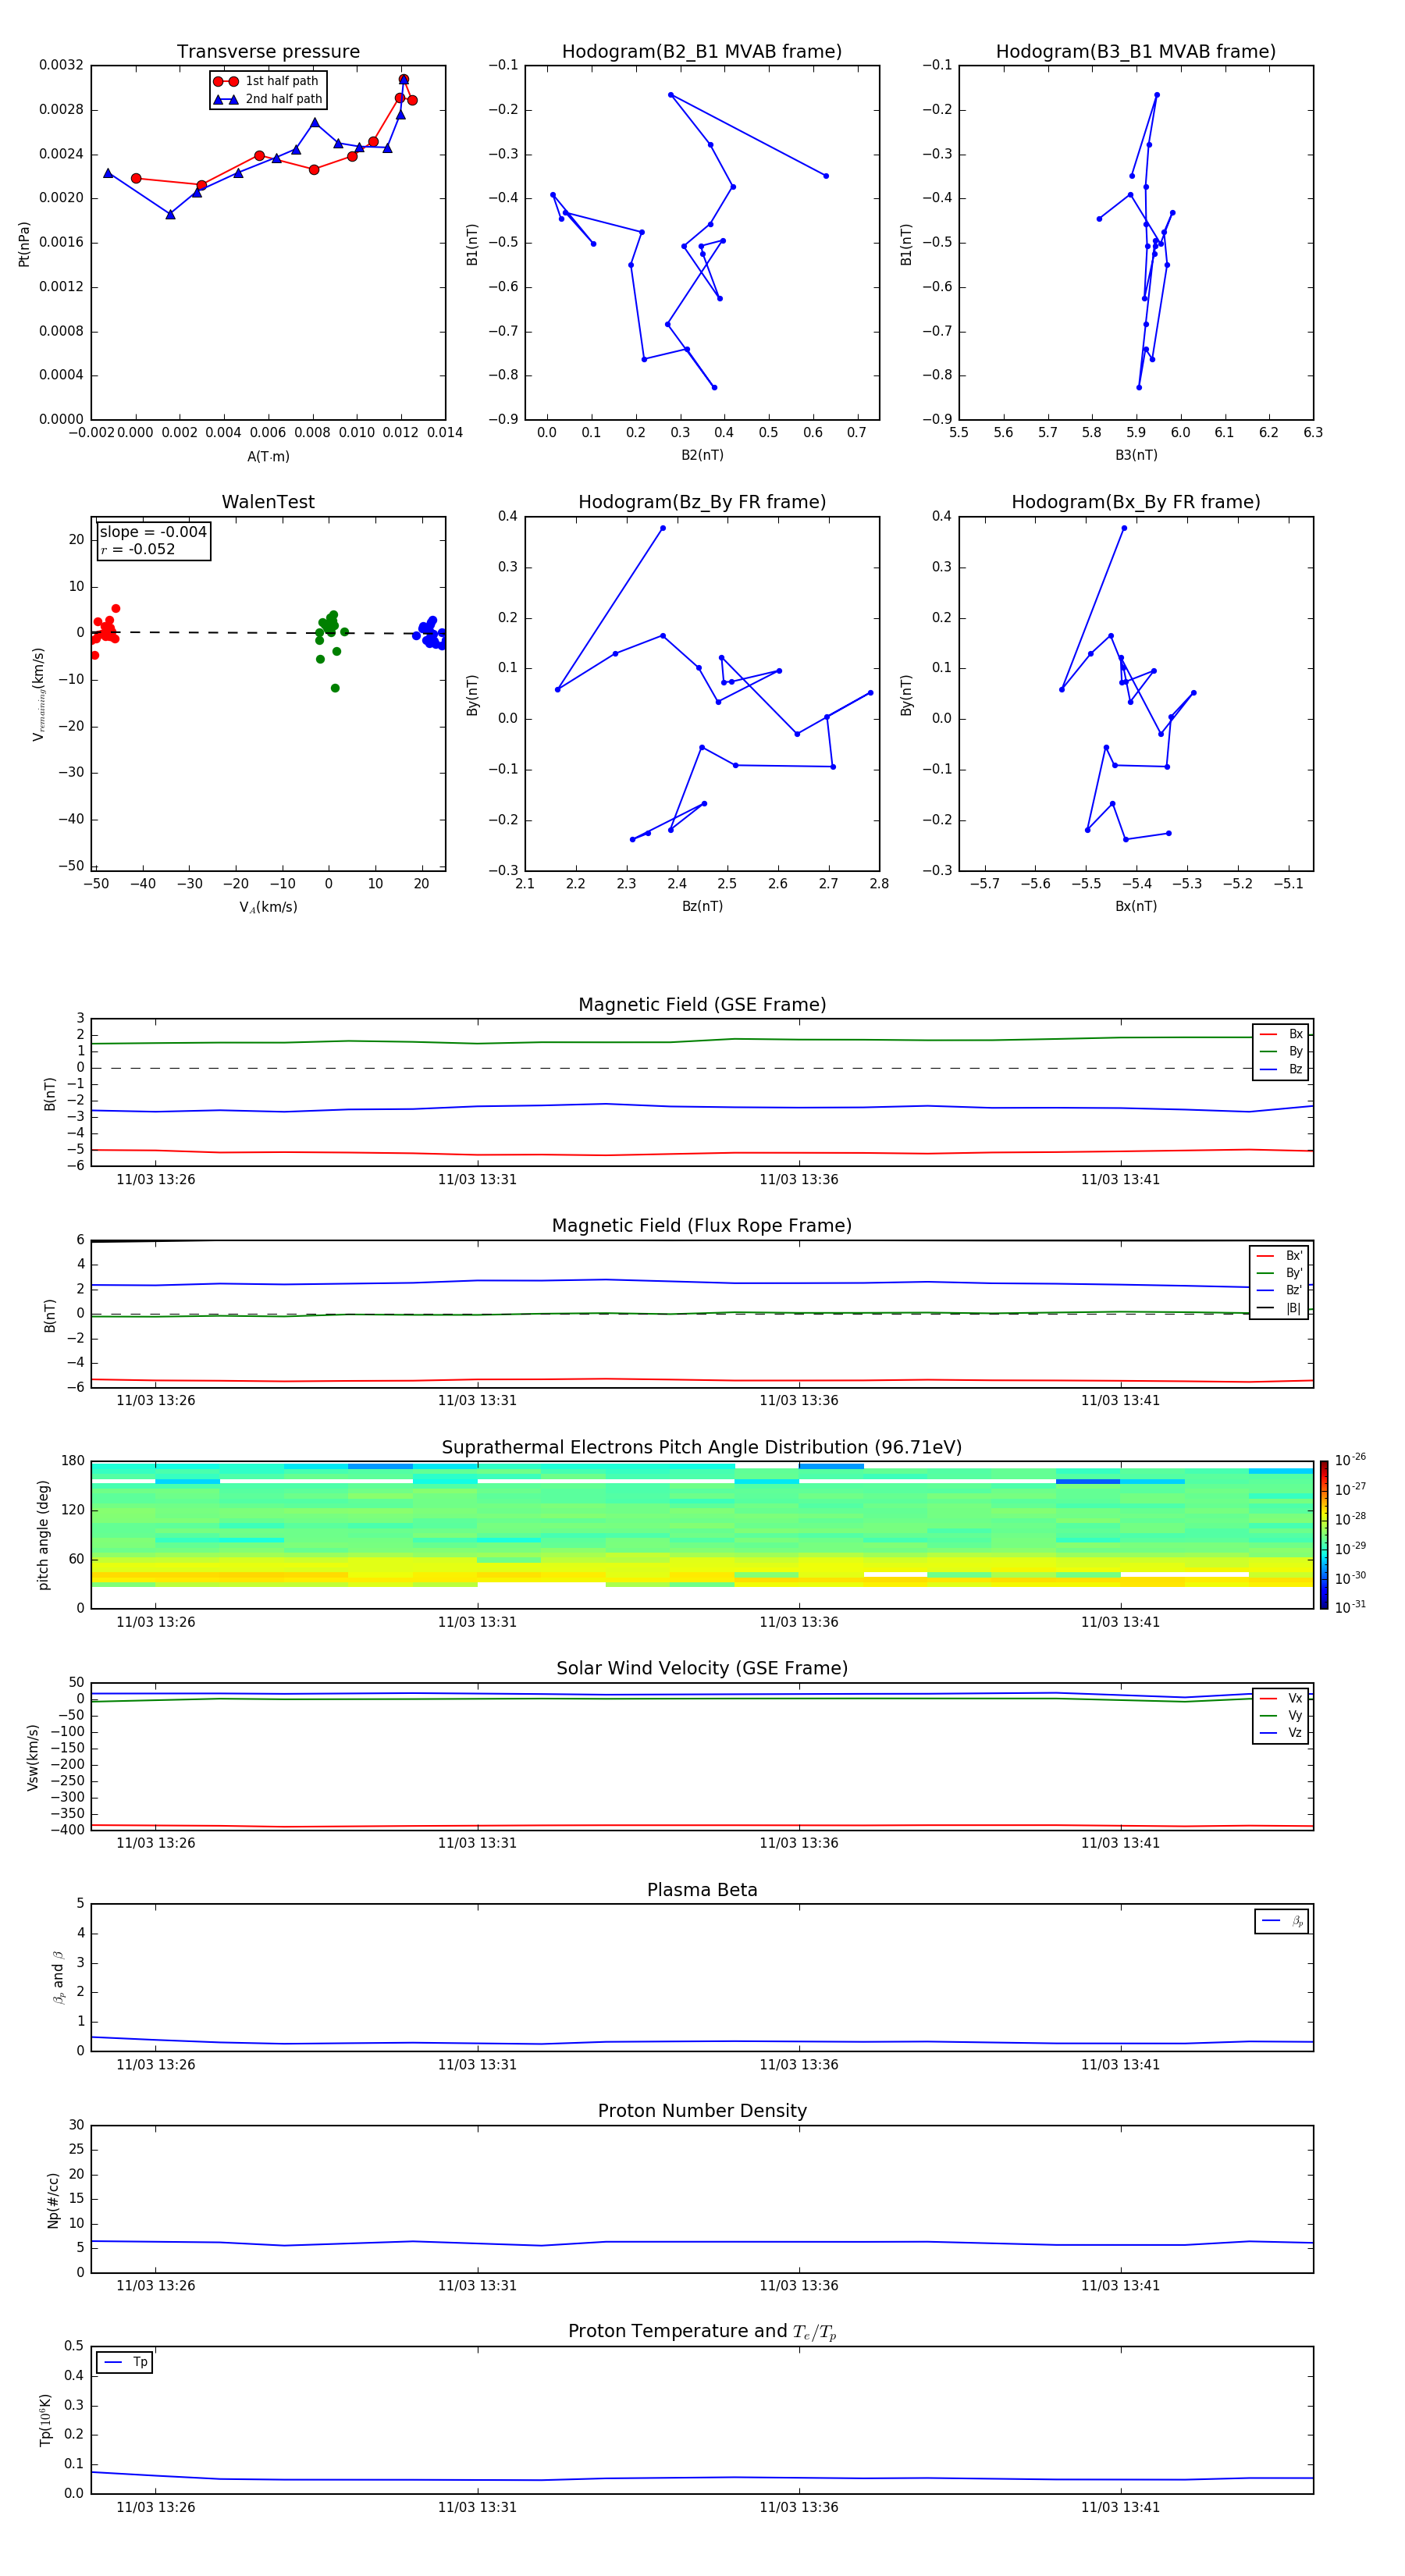This screenshot has width=1405, height=2576.
Task: Click the 'Bz(nT)' x-axis label
Action: [x=702, y=906]
